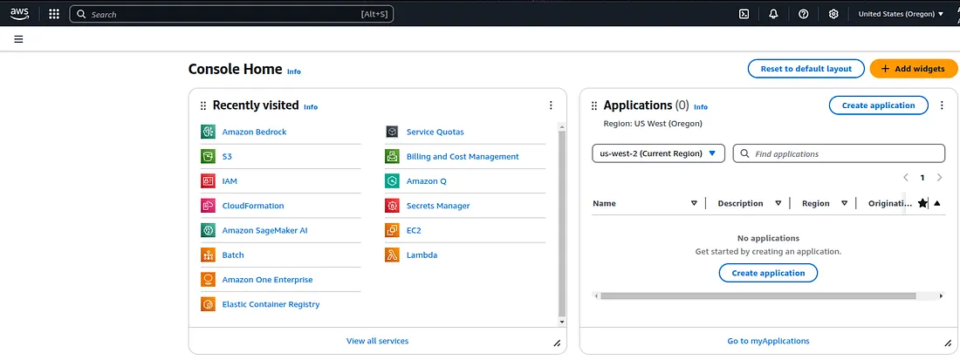Click the Add widgets button

[x=913, y=69]
